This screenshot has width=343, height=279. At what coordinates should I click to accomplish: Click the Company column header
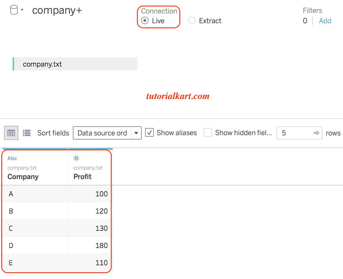23,177
